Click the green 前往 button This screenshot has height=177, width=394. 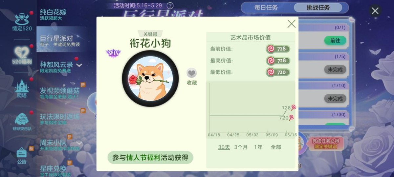click(335, 40)
